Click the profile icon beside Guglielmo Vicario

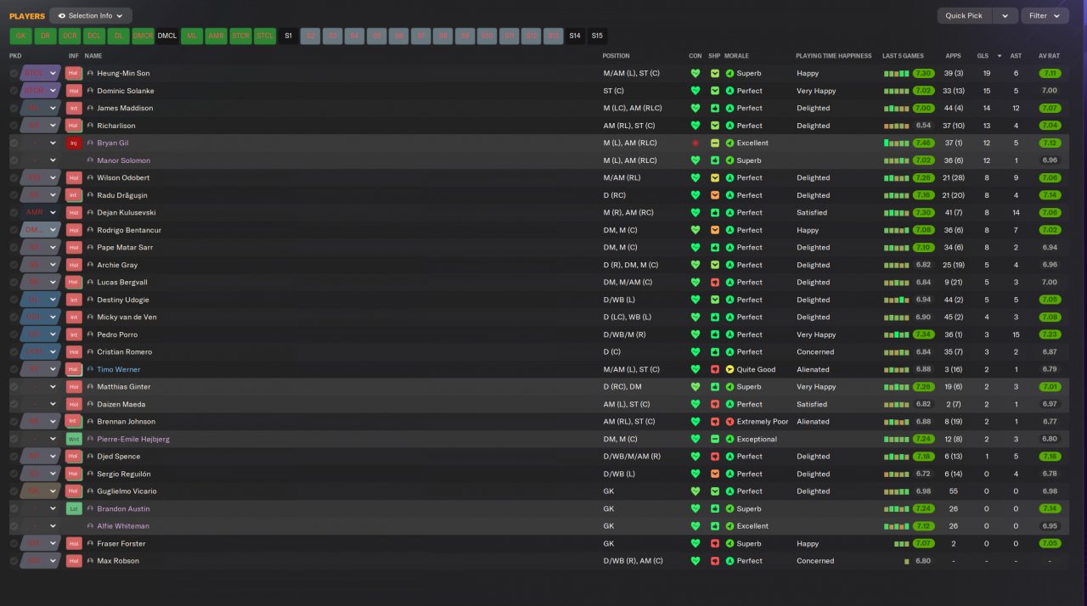(x=91, y=491)
